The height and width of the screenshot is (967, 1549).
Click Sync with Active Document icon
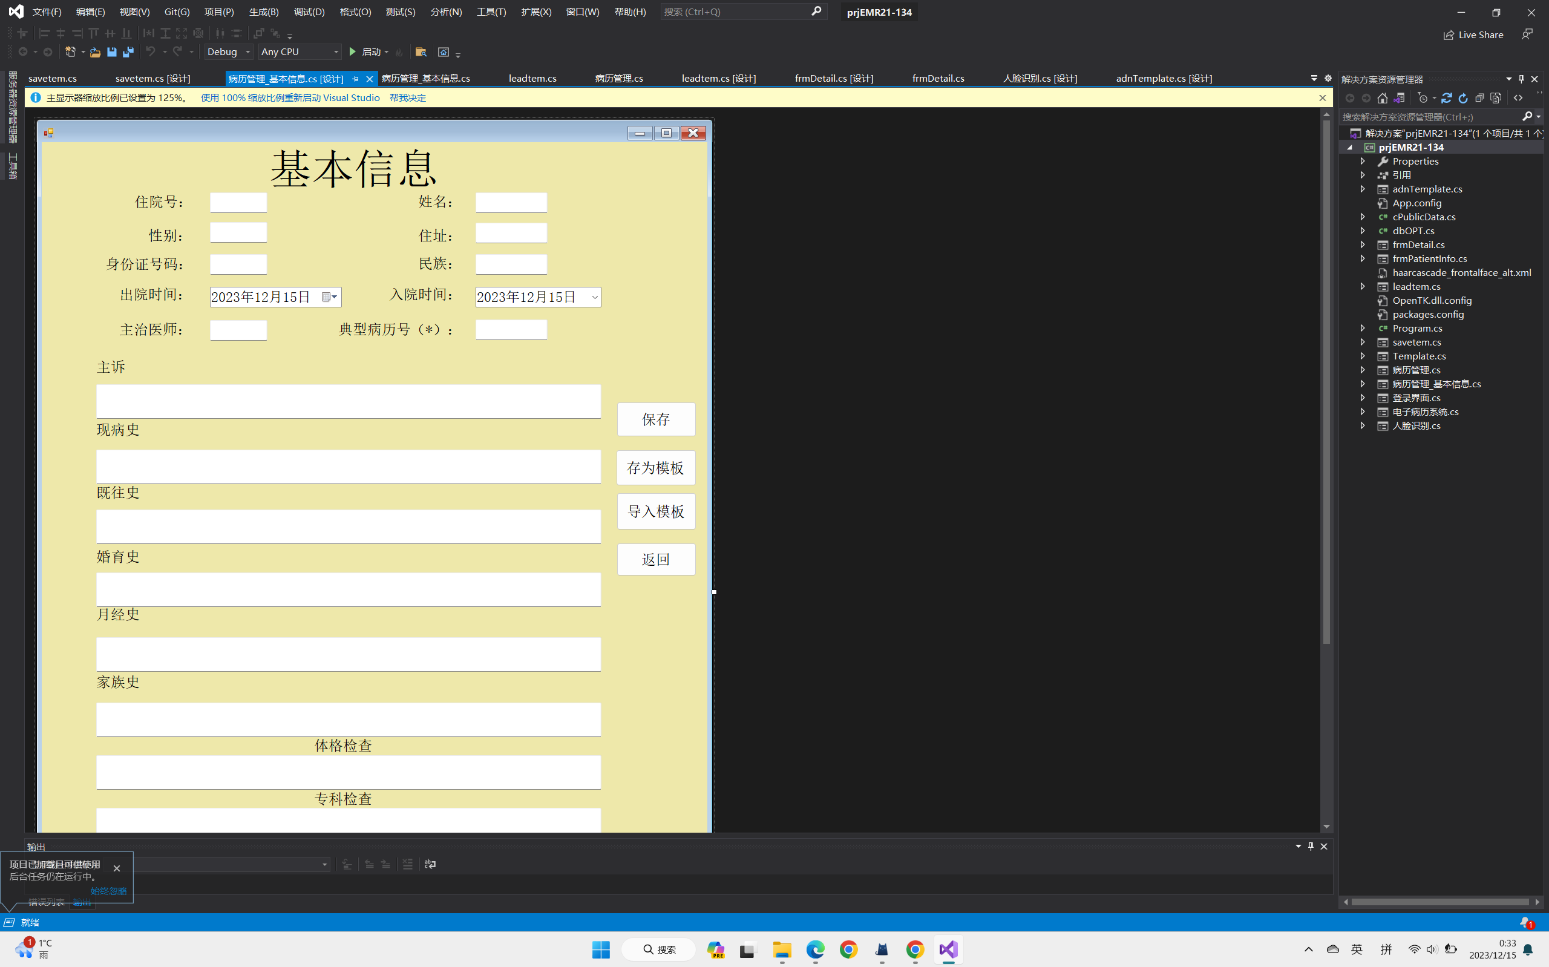(x=1447, y=98)
